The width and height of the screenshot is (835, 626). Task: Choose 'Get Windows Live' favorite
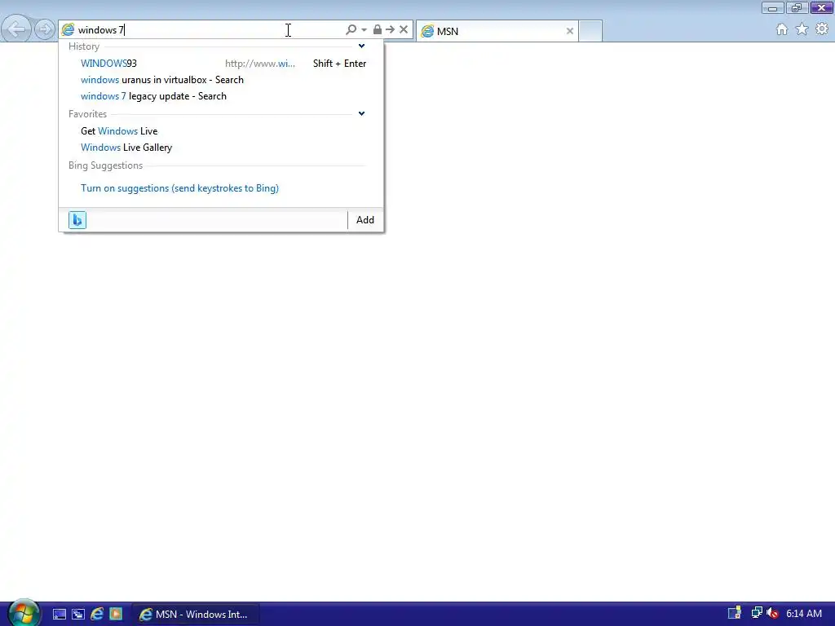(x=221, y=131)
